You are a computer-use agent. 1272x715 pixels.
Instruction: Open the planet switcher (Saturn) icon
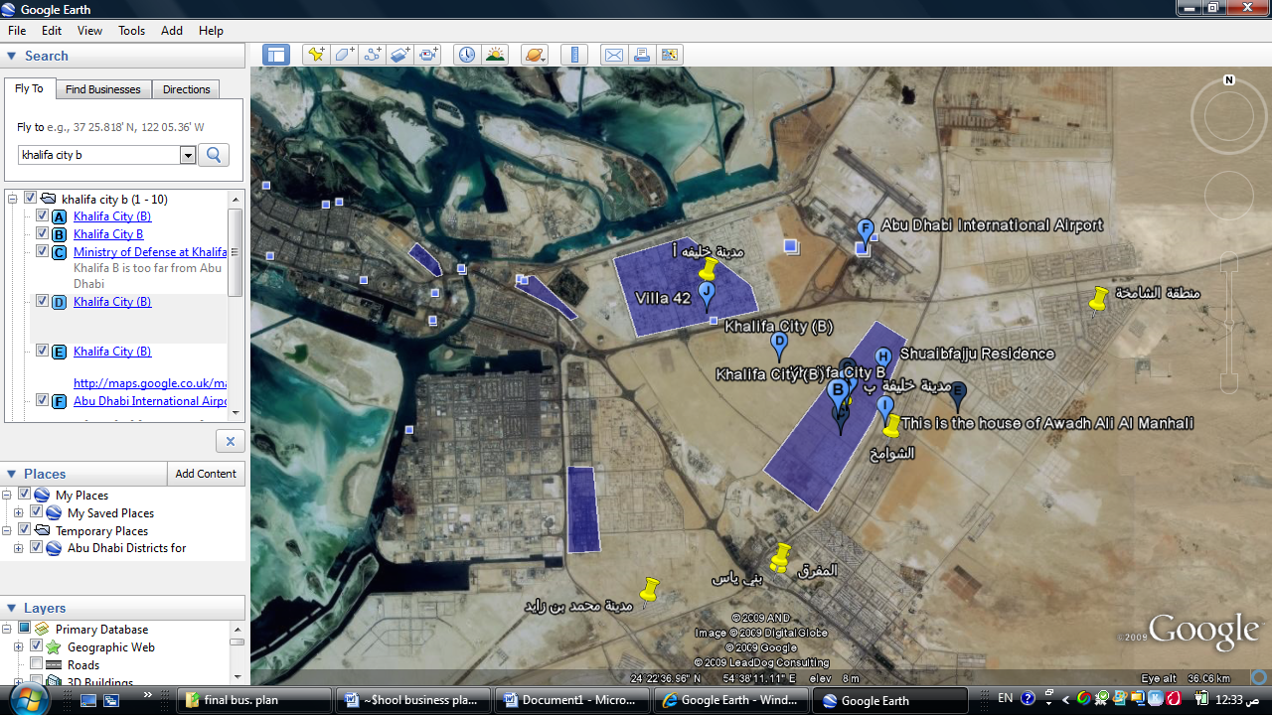[x=535, y=56]
